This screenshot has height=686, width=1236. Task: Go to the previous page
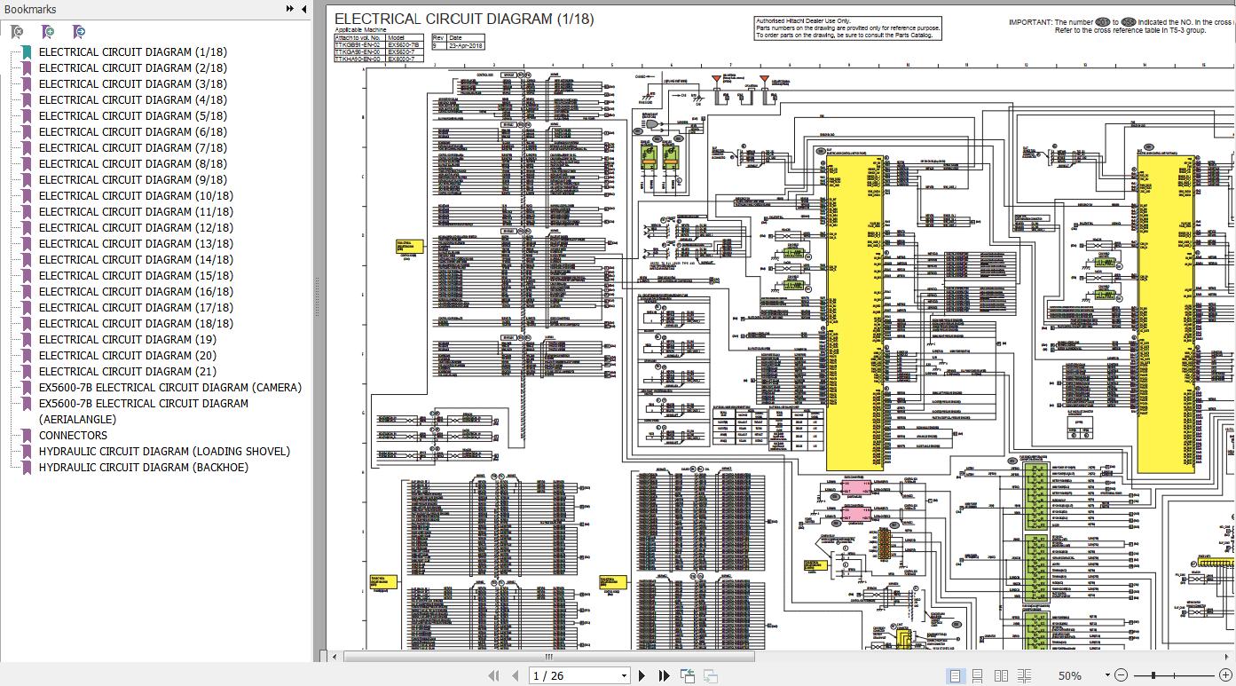(514, 675)
